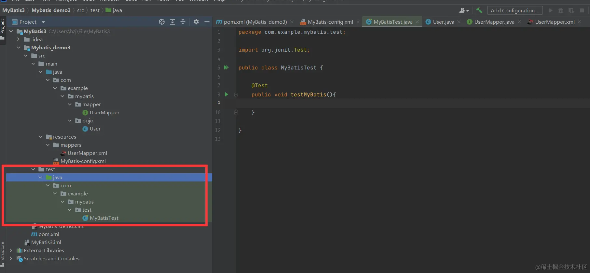This screenshot has height=273, width=590.
Task: Close the UserMapper.java editor tab
Action: [519, 22]
